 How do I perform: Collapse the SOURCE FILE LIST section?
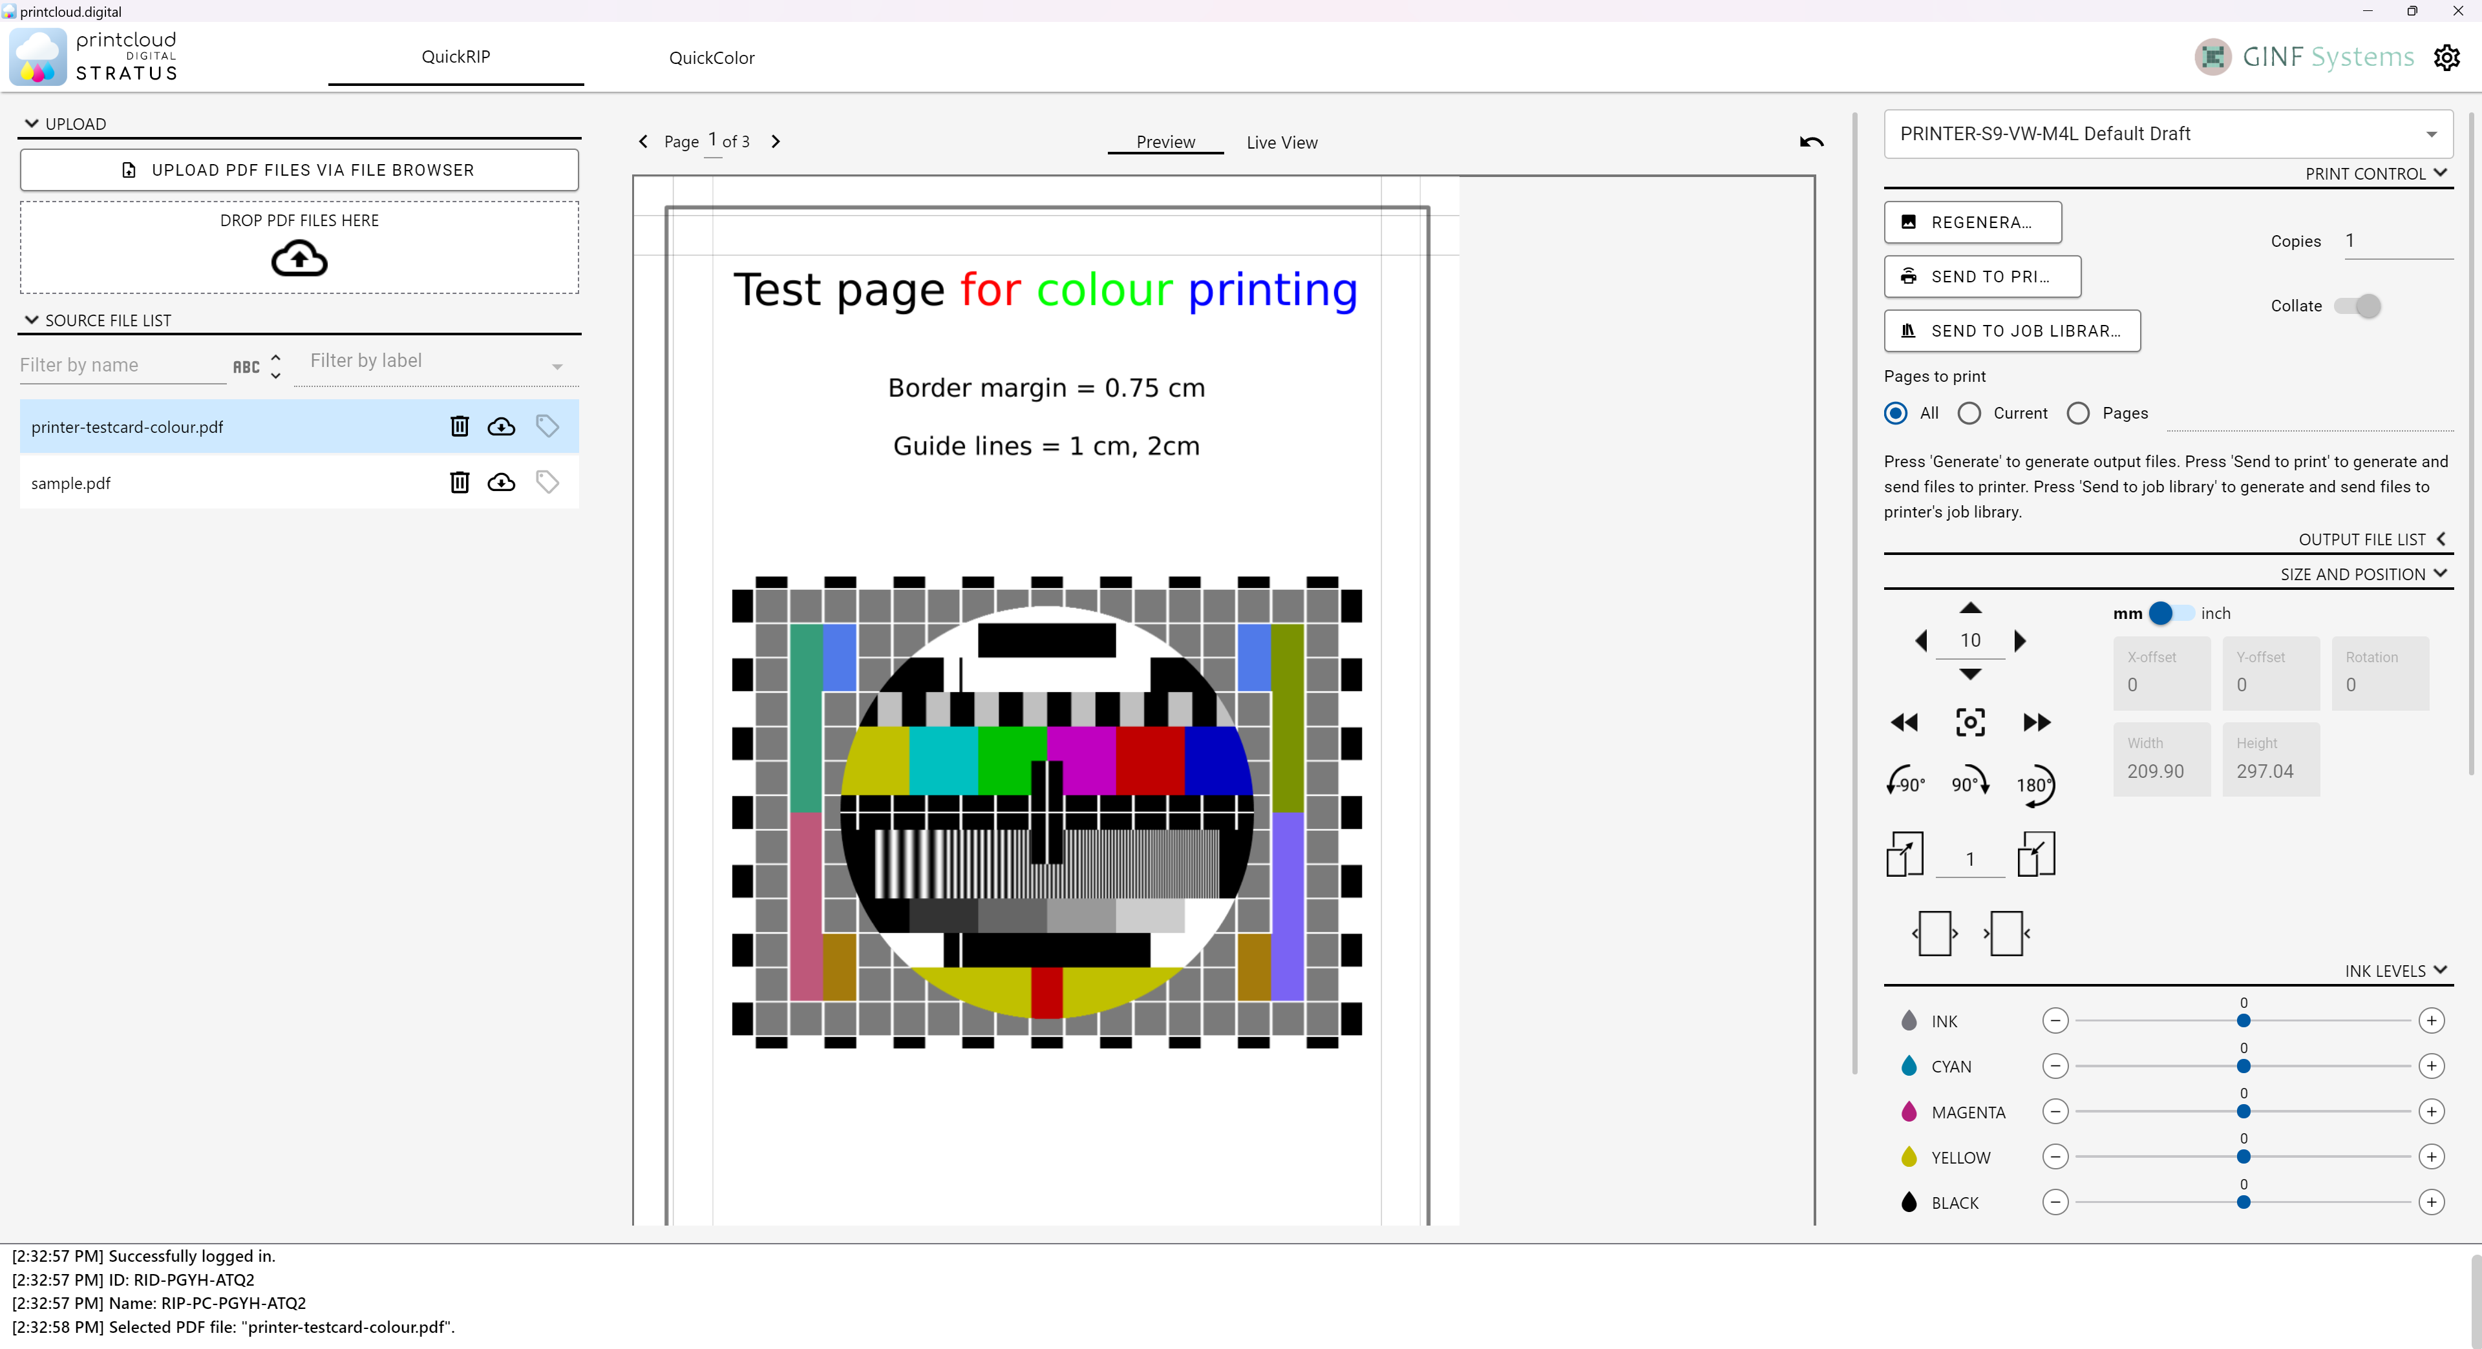pos(32,320)
